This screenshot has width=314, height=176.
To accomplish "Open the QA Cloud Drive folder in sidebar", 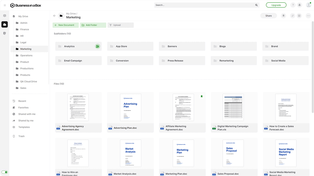I will click(28, 81).
